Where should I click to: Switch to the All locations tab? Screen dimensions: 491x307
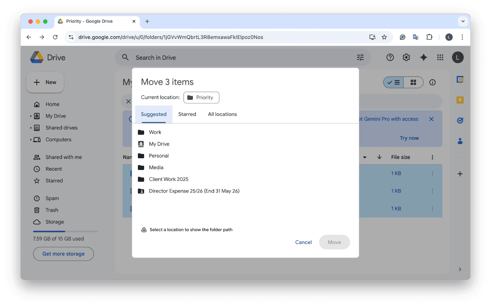coord(222,114)
